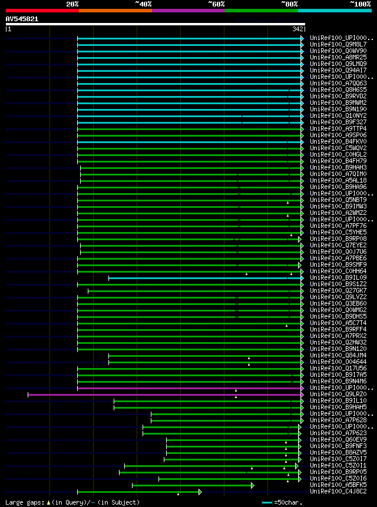Click the AV545821 query name label
Viewport: 377px width, 507px height.
pos(22,19)
